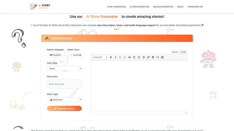234x131 pixels.
Task: Click the 'Select Tone:' label
Action: [73, 50]
